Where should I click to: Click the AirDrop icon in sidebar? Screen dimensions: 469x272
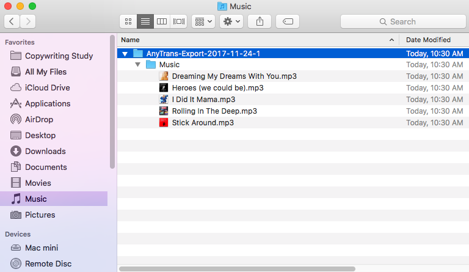16,119
